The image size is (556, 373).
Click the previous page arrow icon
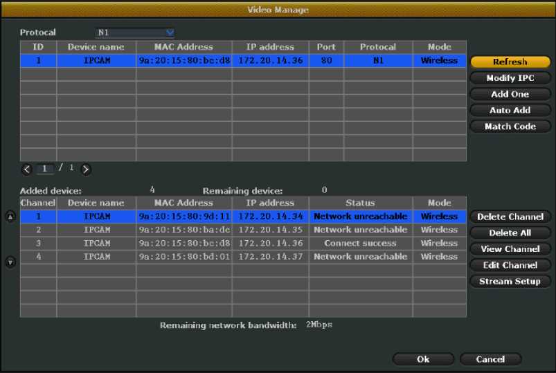pos(27,169)
